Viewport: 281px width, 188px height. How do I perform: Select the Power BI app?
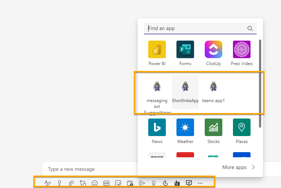coord(157,53)
